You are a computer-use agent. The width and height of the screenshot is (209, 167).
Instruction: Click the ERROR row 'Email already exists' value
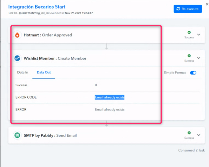109,109
